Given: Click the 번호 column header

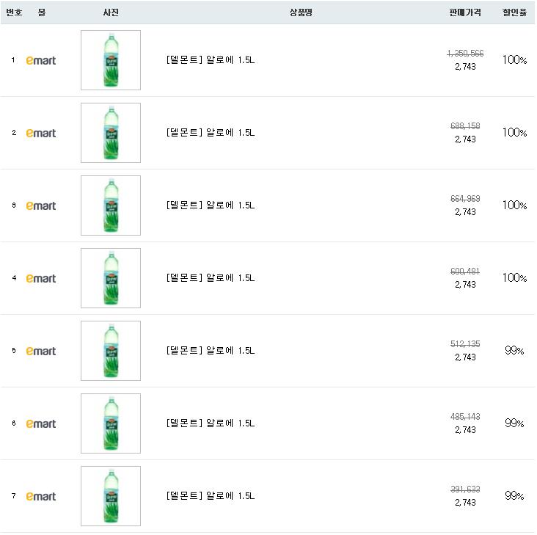Looking at the screenshot, I should [x=14, y=12].
